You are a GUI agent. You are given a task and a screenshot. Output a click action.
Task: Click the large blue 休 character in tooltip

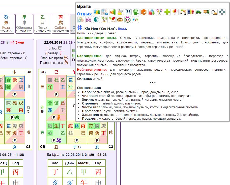coord(80,28)
